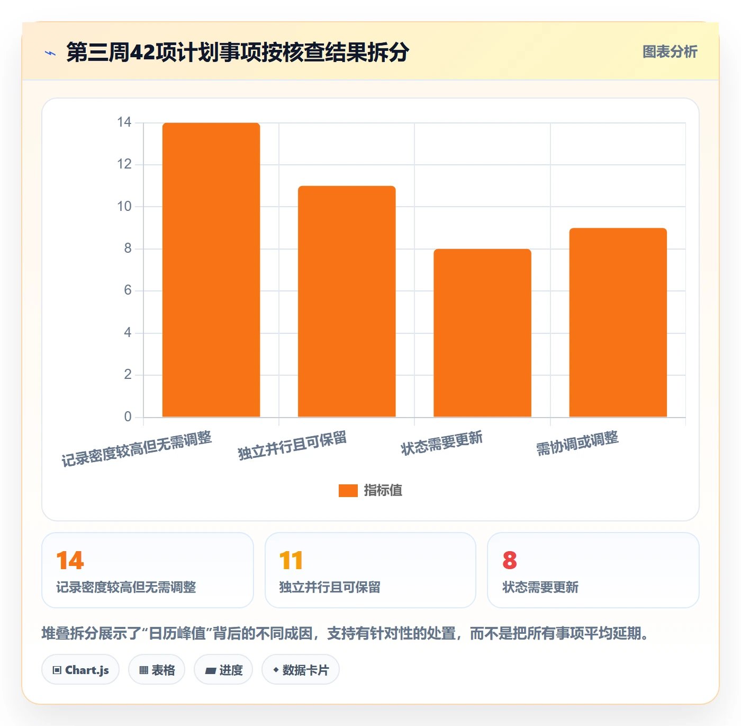Click the y-axis value 14
The image size is (741, 726).
[x=124, y=122]
